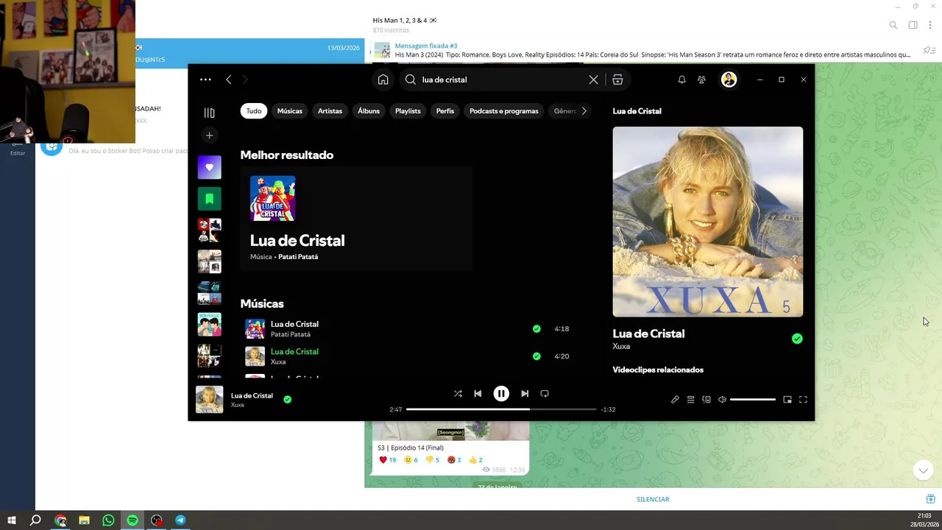Click the Spotify search input field
942x530 pixels.
[502, 79]
